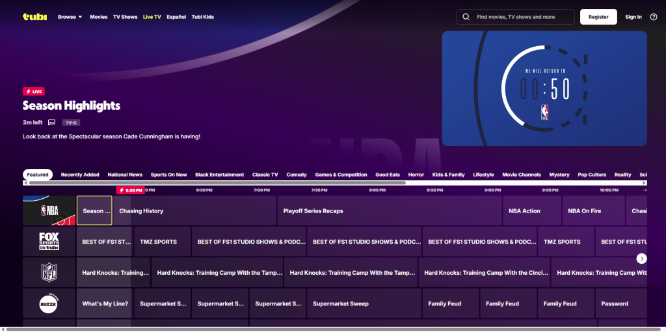This screenshot has width=666, height=332.
Task: Click the live video player preview
Action: [544, 88]
